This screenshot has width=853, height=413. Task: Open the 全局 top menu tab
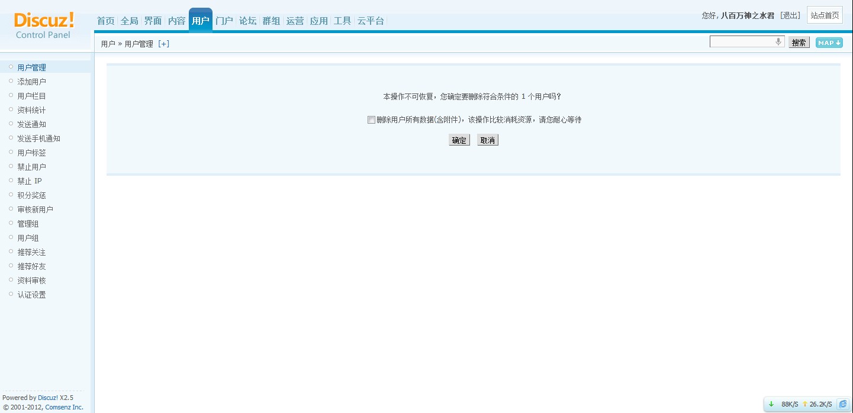[x=130, y=21]
